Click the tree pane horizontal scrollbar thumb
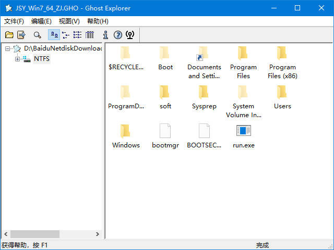The width and height of the screenshot is (334, 250). click(35, 234)
